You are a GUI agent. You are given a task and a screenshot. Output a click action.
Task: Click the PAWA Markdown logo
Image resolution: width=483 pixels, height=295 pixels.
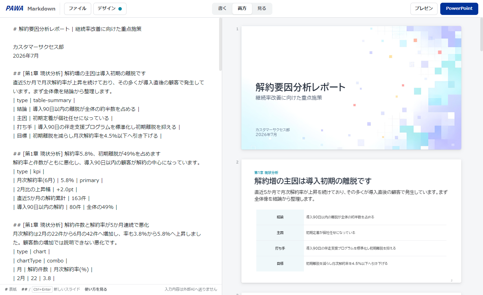pyautogui.click(x=31, y=8)
